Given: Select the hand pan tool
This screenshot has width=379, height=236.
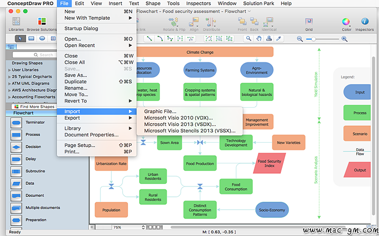Looking at the screenshot, I should point(259,39).
